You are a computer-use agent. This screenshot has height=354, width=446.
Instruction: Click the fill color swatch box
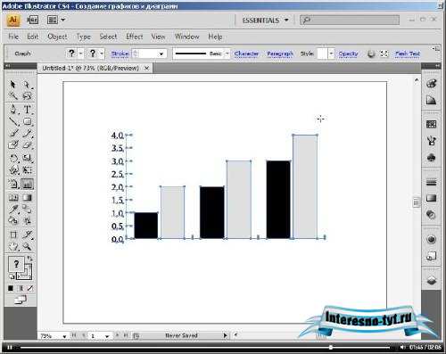(16, 264)
